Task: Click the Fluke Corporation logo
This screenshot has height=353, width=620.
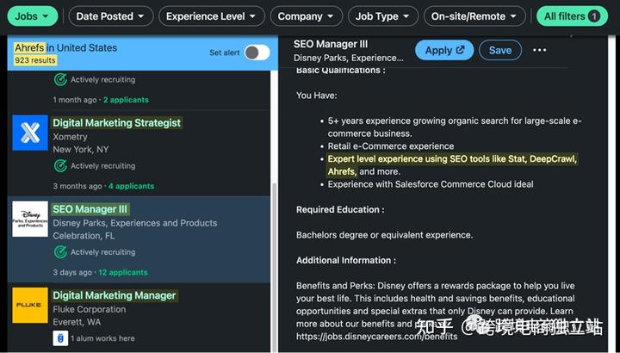Action: coord(30,305)
